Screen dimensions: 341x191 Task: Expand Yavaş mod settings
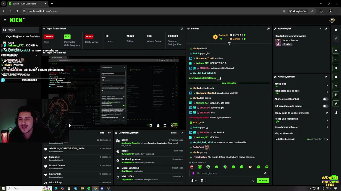[x=327, y=85]
